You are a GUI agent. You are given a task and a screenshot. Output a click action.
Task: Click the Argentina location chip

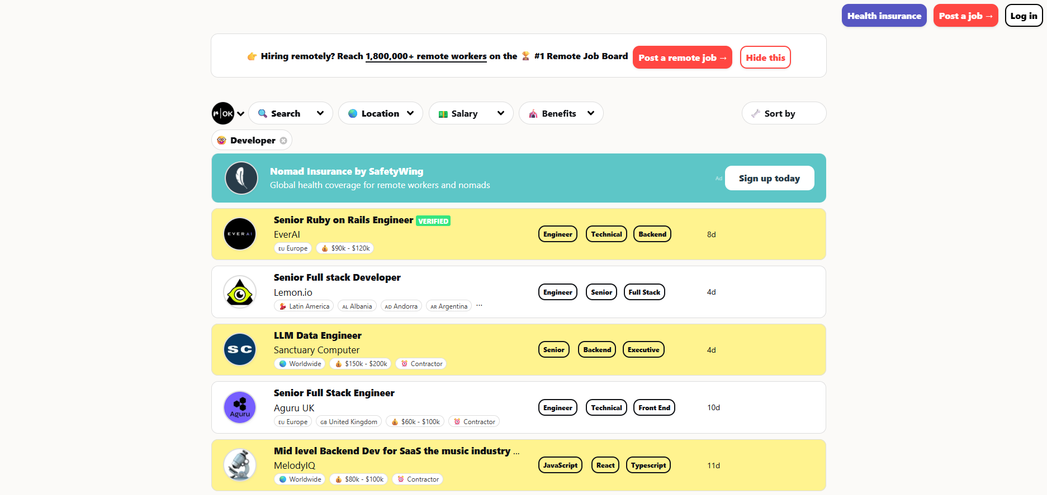coord(449,306)
